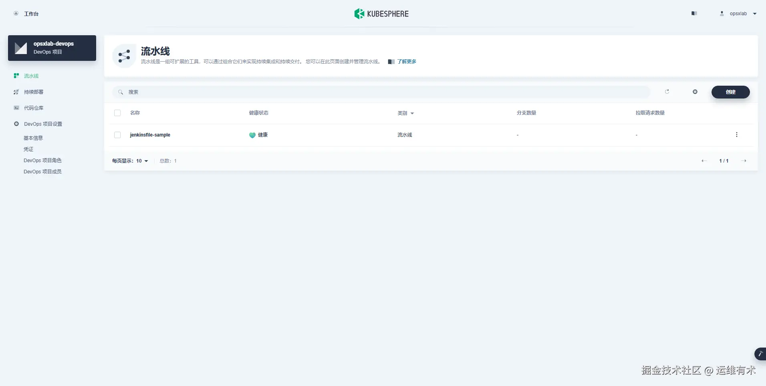
Task: Check the jenkinsfile-sample row checkbox
Action: [x=117, y=135]
